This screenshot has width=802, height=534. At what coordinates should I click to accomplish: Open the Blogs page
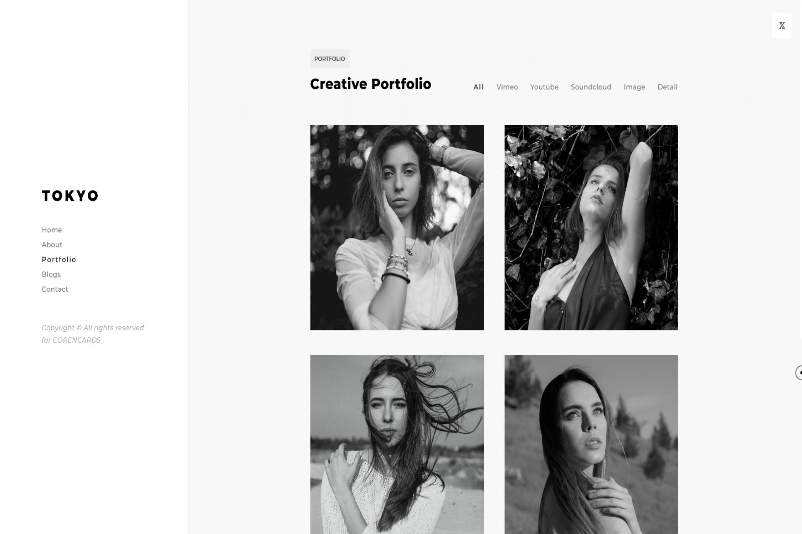pos(51,274)
